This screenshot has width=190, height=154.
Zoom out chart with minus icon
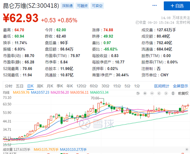coord(152,93)
